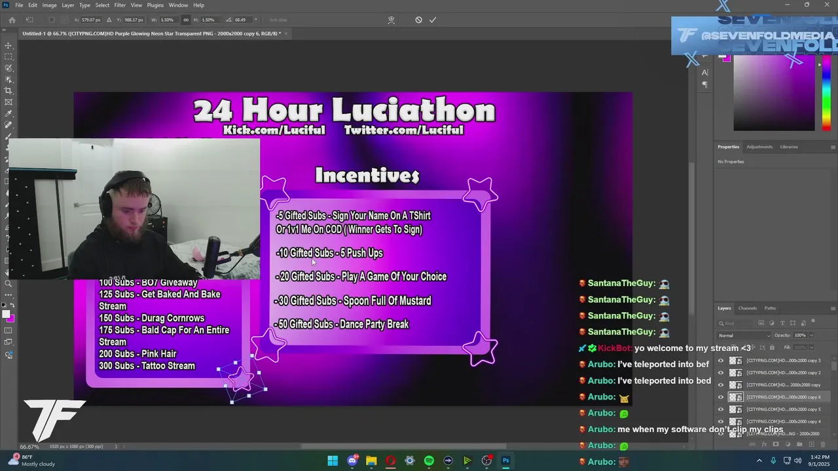
Task: Hide the layer ending in 2000x2000 copy
Action: pos(721,385)
